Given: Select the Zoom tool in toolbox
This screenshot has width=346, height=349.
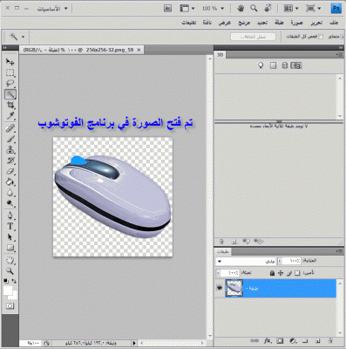Looking at the screenshot, I should coord(10,271).
